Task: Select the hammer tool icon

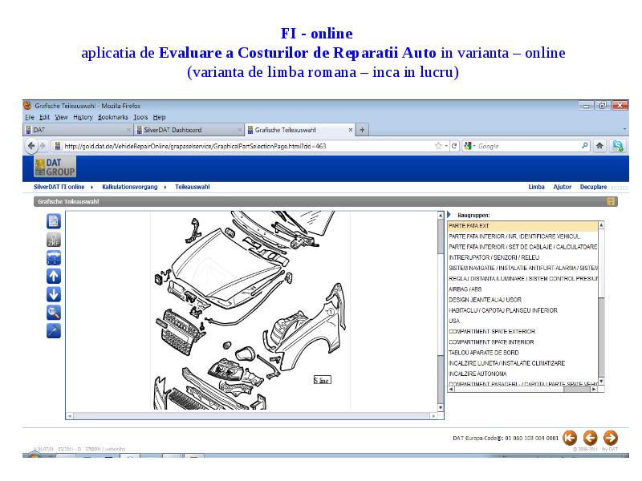Action: [x=54, y=330]
